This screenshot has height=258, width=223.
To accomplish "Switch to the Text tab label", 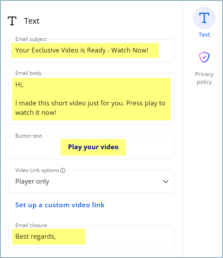I will pyautogui.click(x=204, y=34).
